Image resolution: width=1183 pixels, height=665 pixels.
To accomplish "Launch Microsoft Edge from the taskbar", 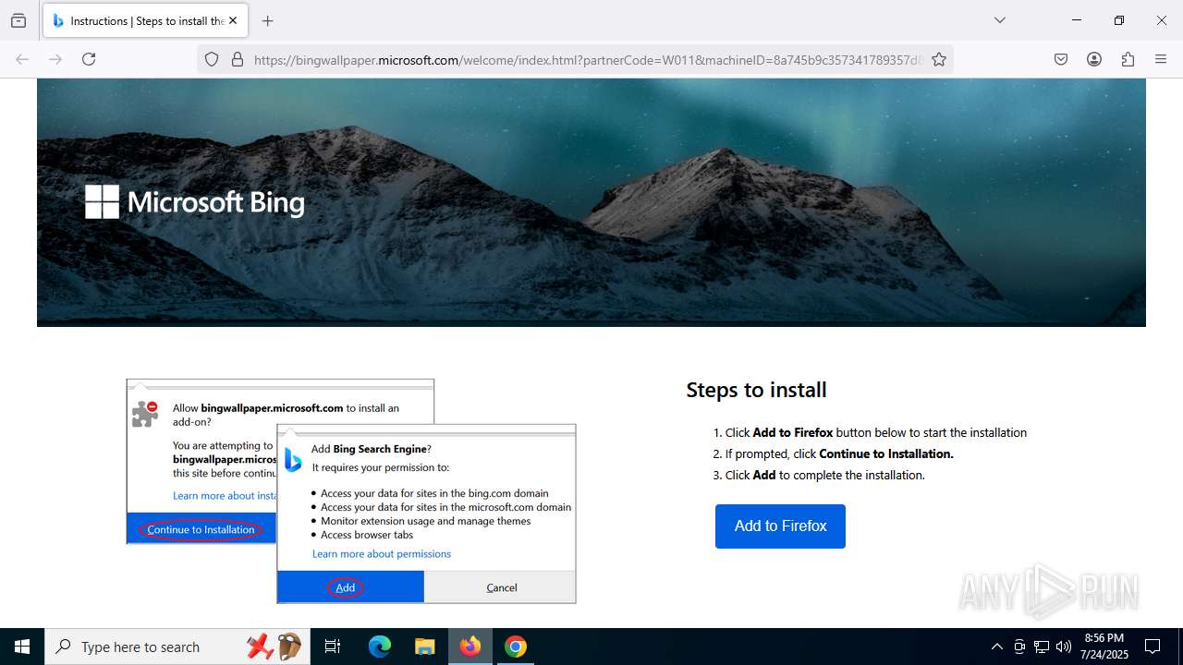I will pos(380,647).
